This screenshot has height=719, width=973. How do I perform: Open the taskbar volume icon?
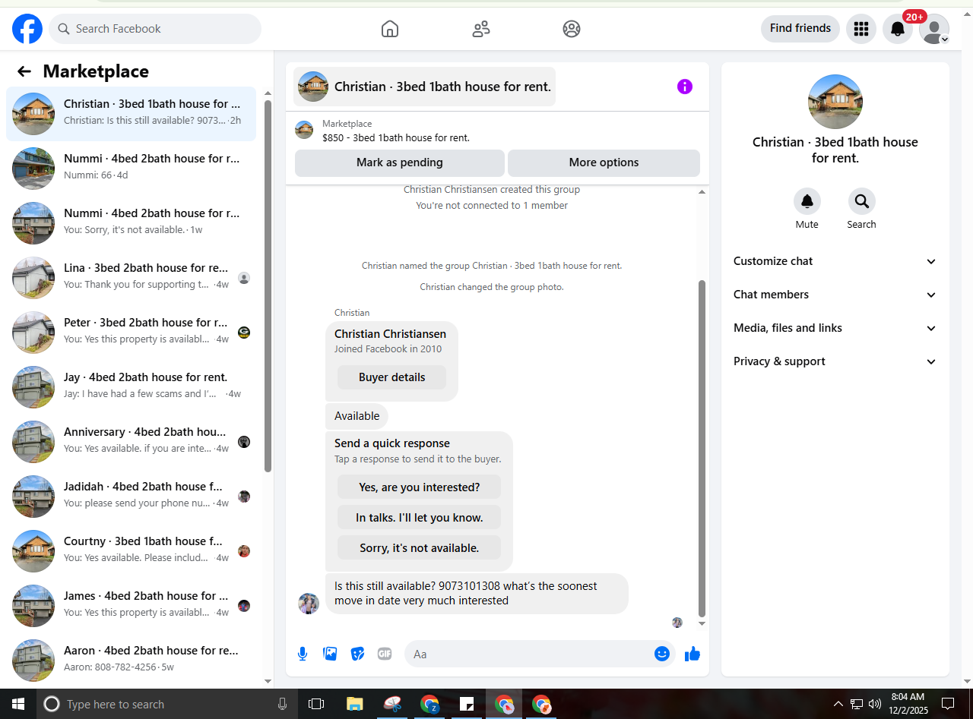(874, 704)
